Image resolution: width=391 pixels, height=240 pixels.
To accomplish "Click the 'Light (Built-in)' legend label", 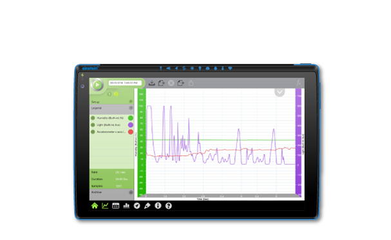I will [x=108, y=125].
